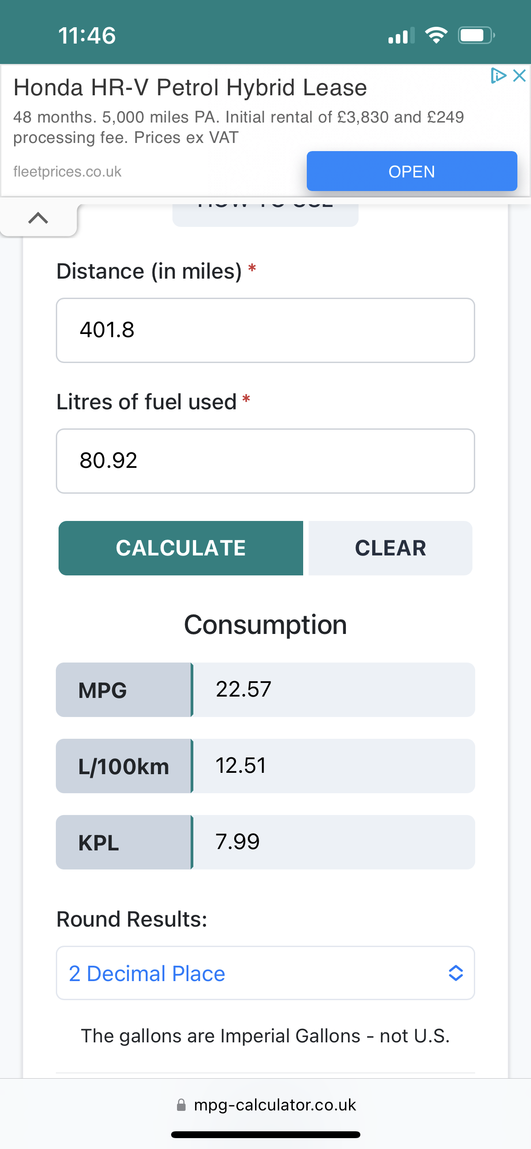This screenshot has width=531, height=1149.
Task: Open the Round Results decimal dropdown
Action: [x=265, y=973]
